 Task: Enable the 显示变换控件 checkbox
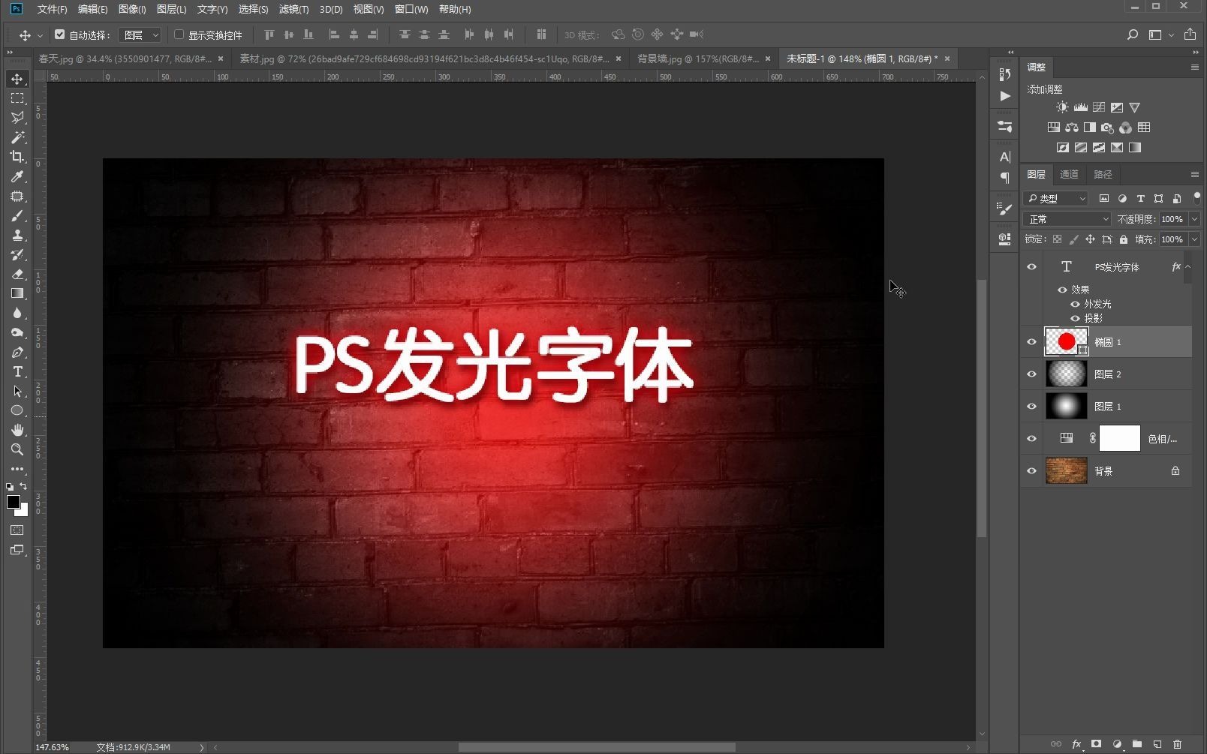click(x=179, y=35)
